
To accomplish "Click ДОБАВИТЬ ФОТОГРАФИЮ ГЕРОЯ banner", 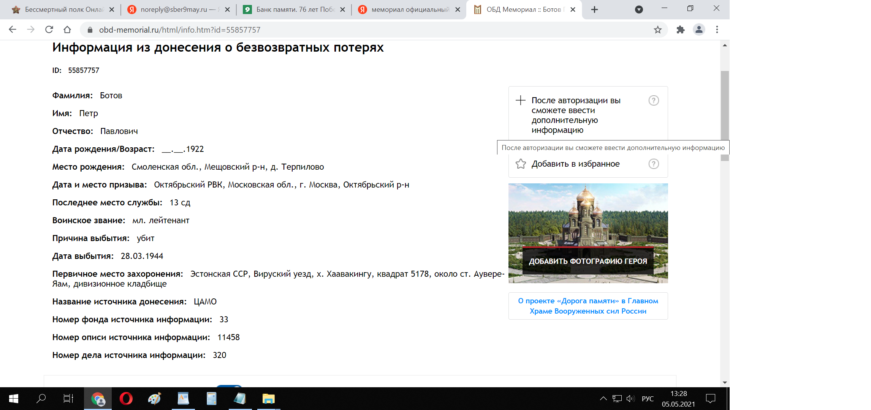I will (588, 261).
